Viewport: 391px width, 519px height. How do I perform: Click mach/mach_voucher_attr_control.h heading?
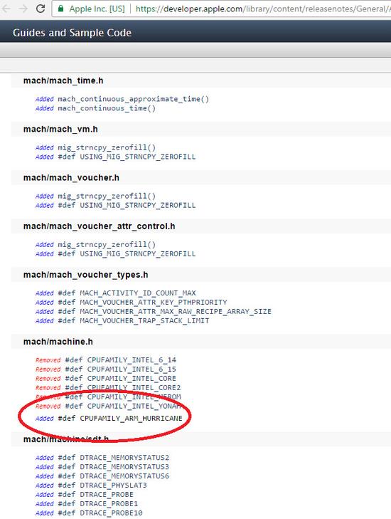pyautogui.click(x=99, y=226)
